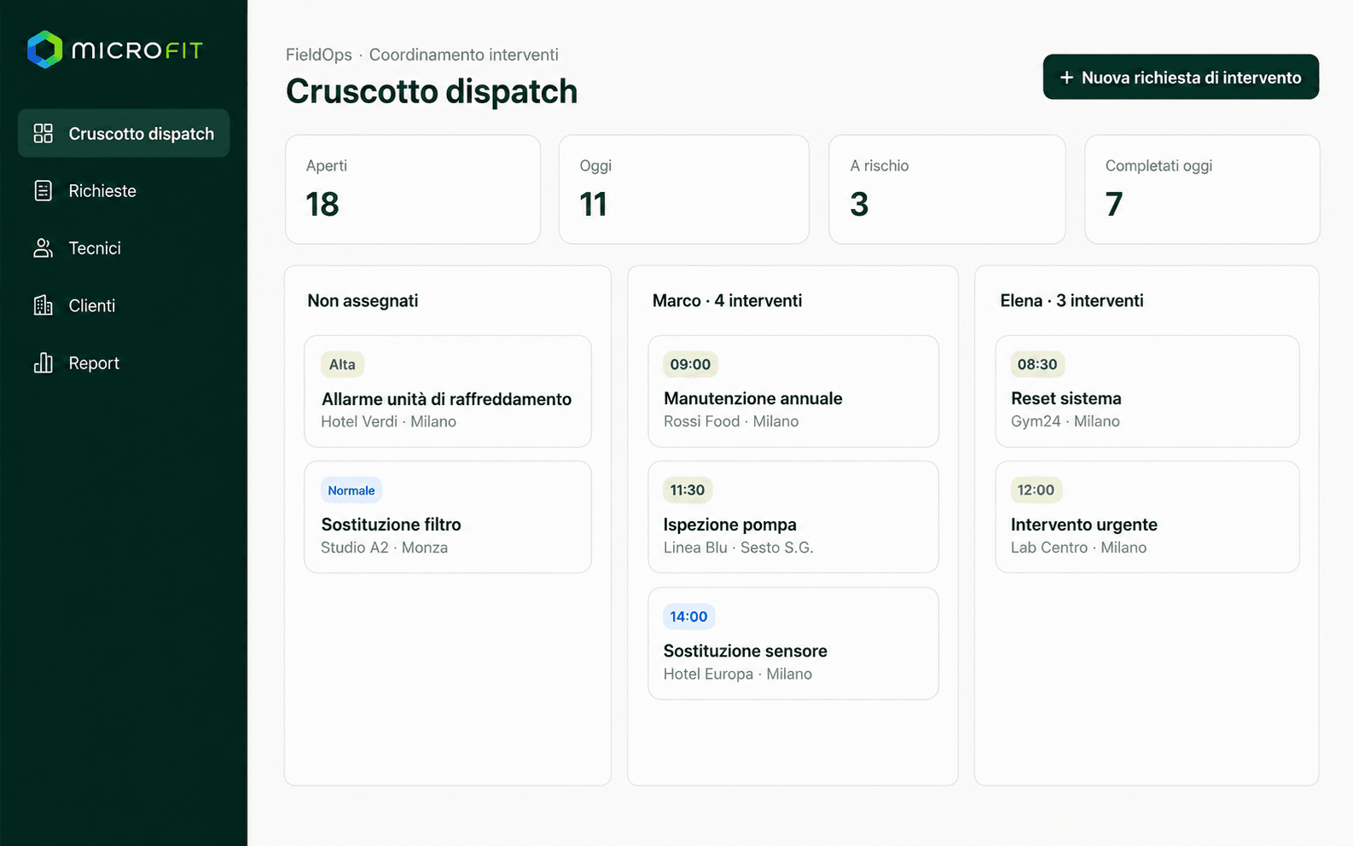Click the 09:00 time badge
The image size is (1353, 846).
click(690, 364)
